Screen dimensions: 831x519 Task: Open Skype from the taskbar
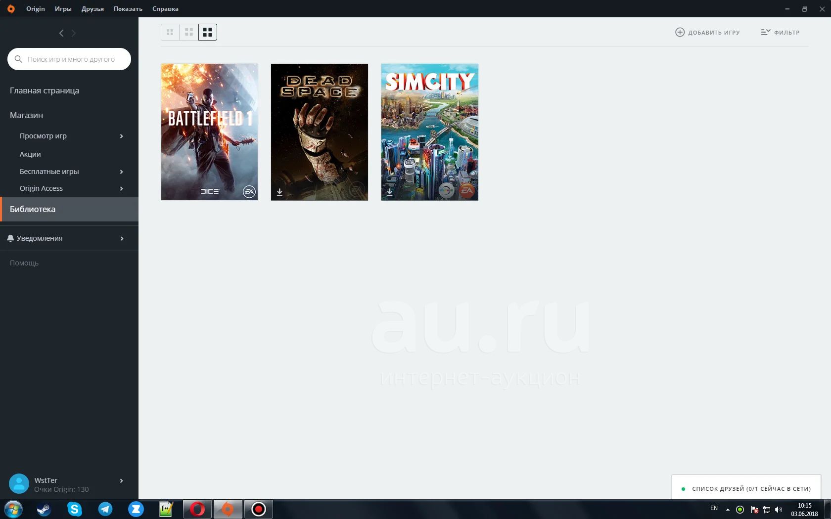click(x=74, y=509)
